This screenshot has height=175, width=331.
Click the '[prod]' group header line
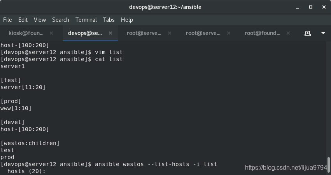11,101
